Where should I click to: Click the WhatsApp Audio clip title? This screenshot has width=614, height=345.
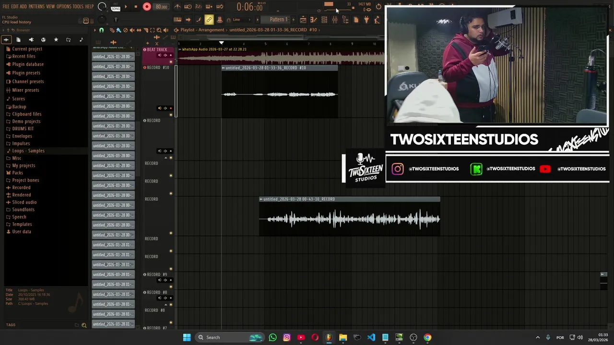tap(214, 49)
